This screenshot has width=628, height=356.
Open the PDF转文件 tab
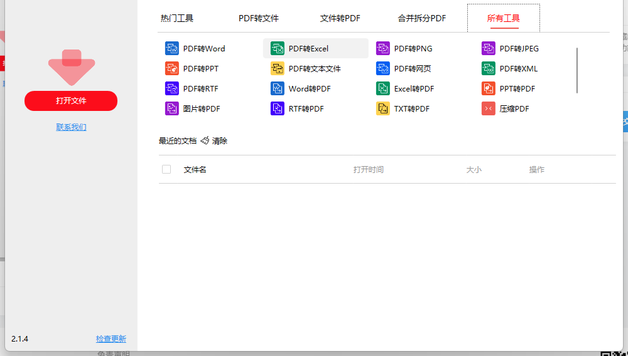click(259, 18)
